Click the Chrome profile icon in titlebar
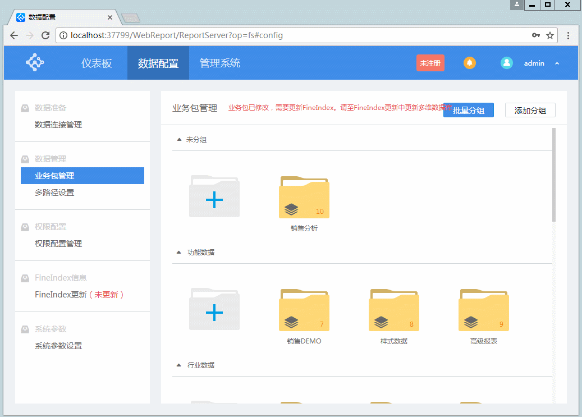This screenshot has width=582, height=417. coord(517,4)
